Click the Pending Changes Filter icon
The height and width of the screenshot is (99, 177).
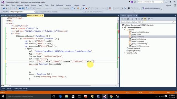(132, 19)
